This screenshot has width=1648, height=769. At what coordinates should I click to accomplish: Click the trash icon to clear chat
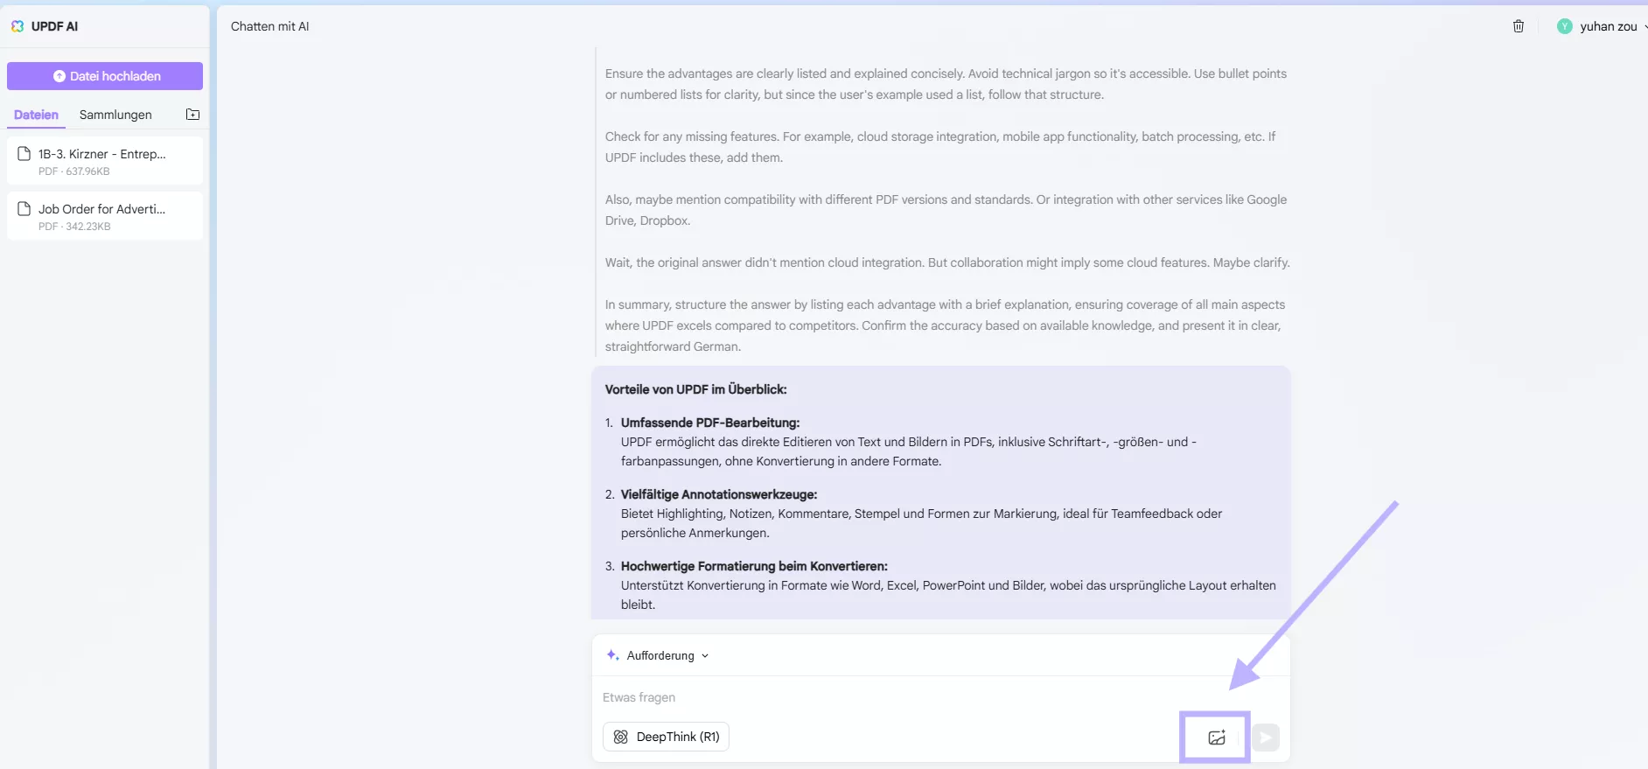tap(1519, 26)
